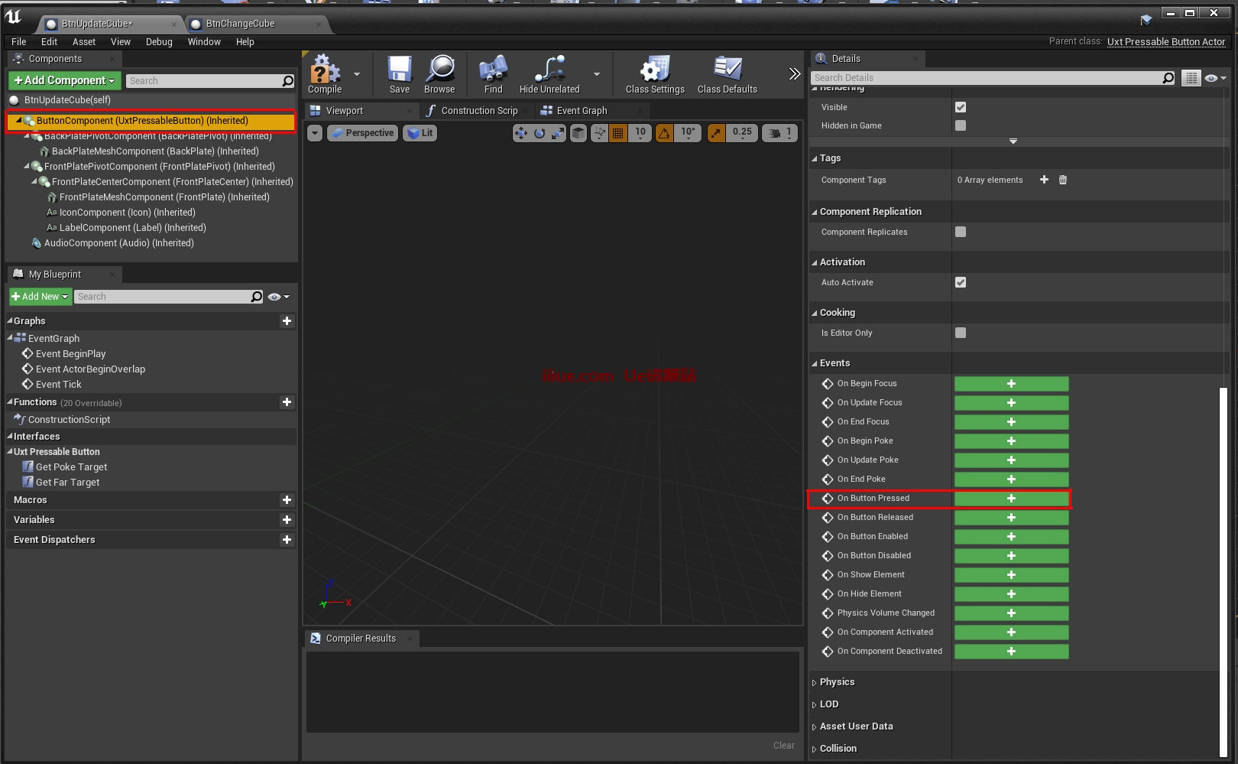The image size is (1238, 764).
Task: Open Uxt Pressable Button Actor parent class link
Action: (x=1165, y=42)
